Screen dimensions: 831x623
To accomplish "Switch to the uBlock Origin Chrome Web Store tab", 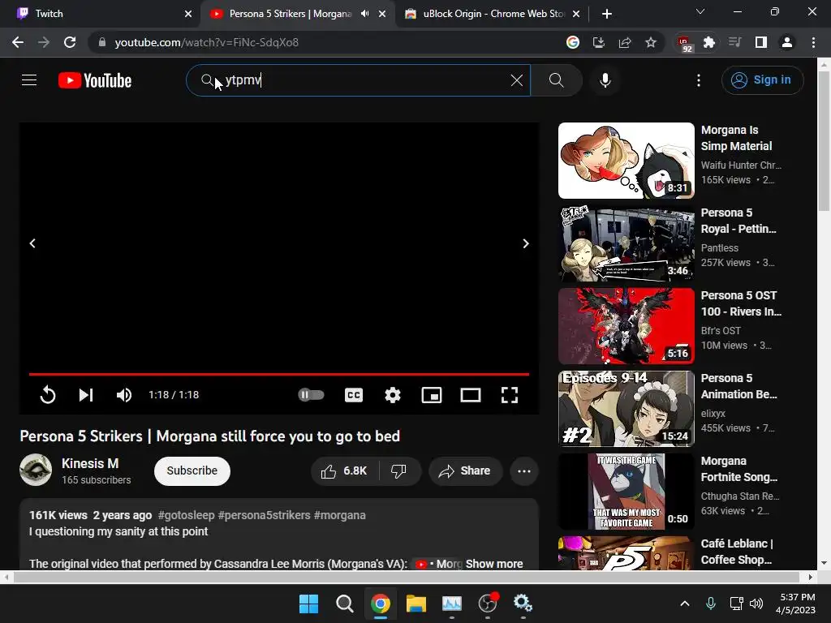I will [493, 14].
